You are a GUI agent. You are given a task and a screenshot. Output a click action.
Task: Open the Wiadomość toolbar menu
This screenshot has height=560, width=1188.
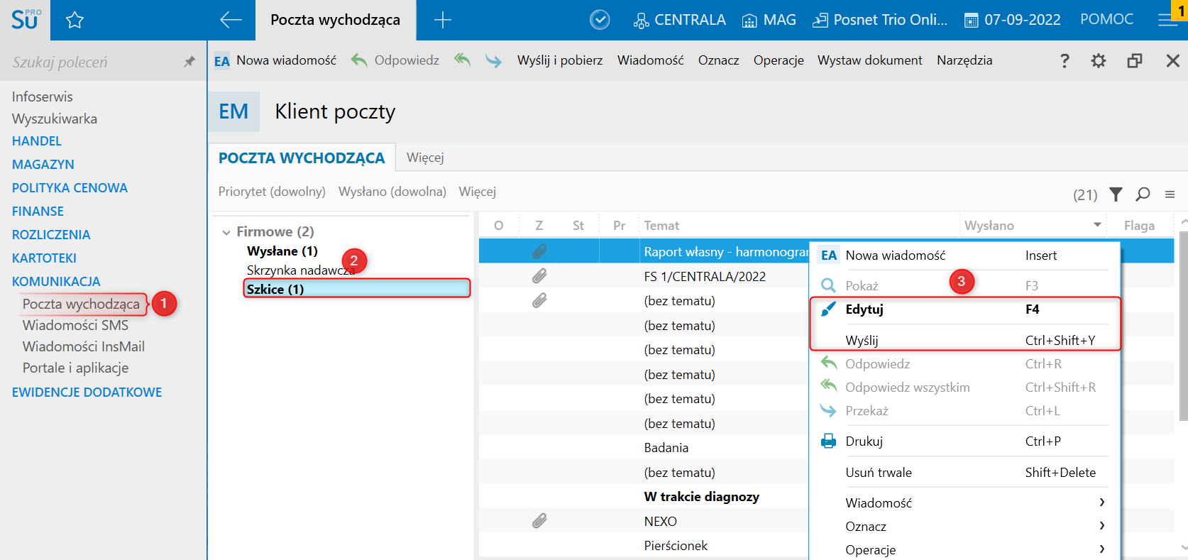[x=651, y=60]
